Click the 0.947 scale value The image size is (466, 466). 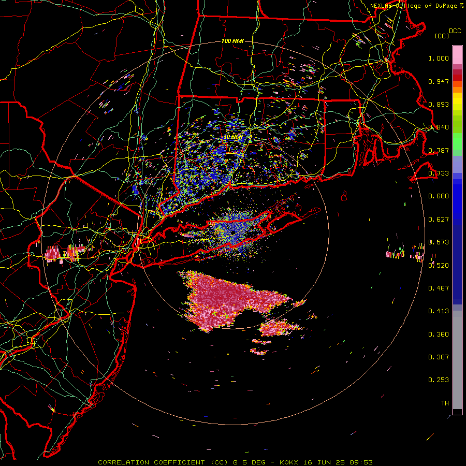click(439, 81)
